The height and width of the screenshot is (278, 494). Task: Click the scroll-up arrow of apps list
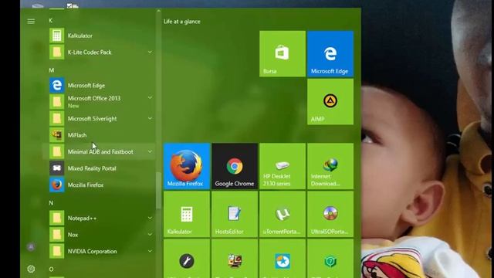(158, 11)
